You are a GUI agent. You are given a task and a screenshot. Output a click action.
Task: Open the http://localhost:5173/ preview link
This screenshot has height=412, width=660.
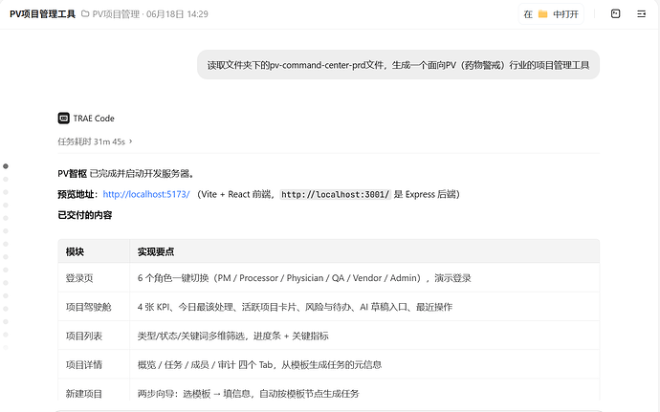click(x=146, y=194)
